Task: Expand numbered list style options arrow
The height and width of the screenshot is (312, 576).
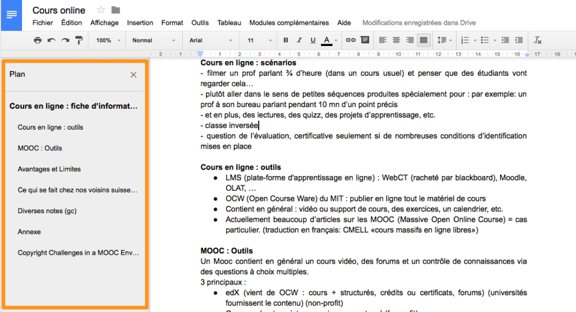Action: (x=475, y=41)
